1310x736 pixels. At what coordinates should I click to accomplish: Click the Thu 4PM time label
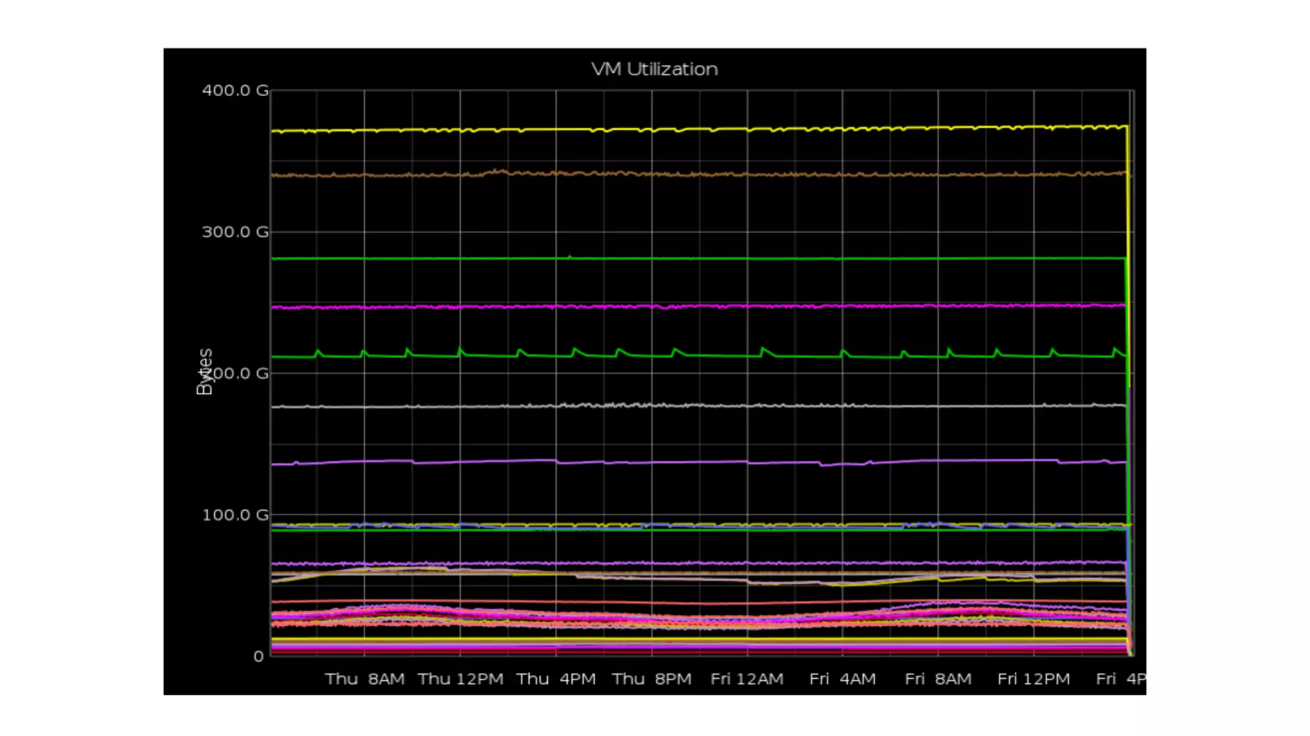tap(556, 679)
